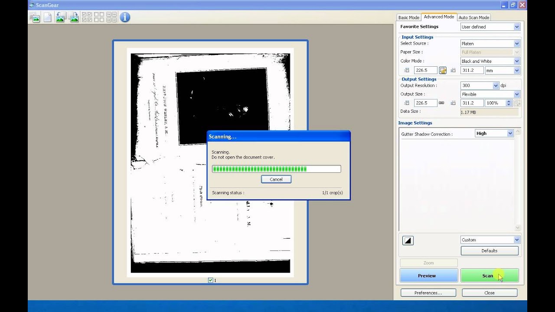The width and height of the screenshot is (555, 312).
Task: Open the Custom tone dropdown
Action: [490, 240]
